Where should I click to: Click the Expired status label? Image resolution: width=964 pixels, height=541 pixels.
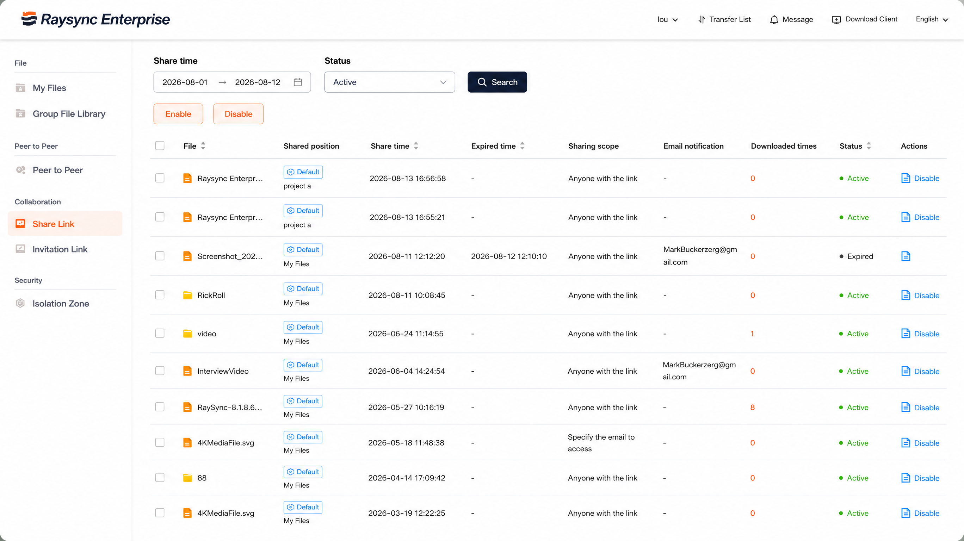(860, 256)
